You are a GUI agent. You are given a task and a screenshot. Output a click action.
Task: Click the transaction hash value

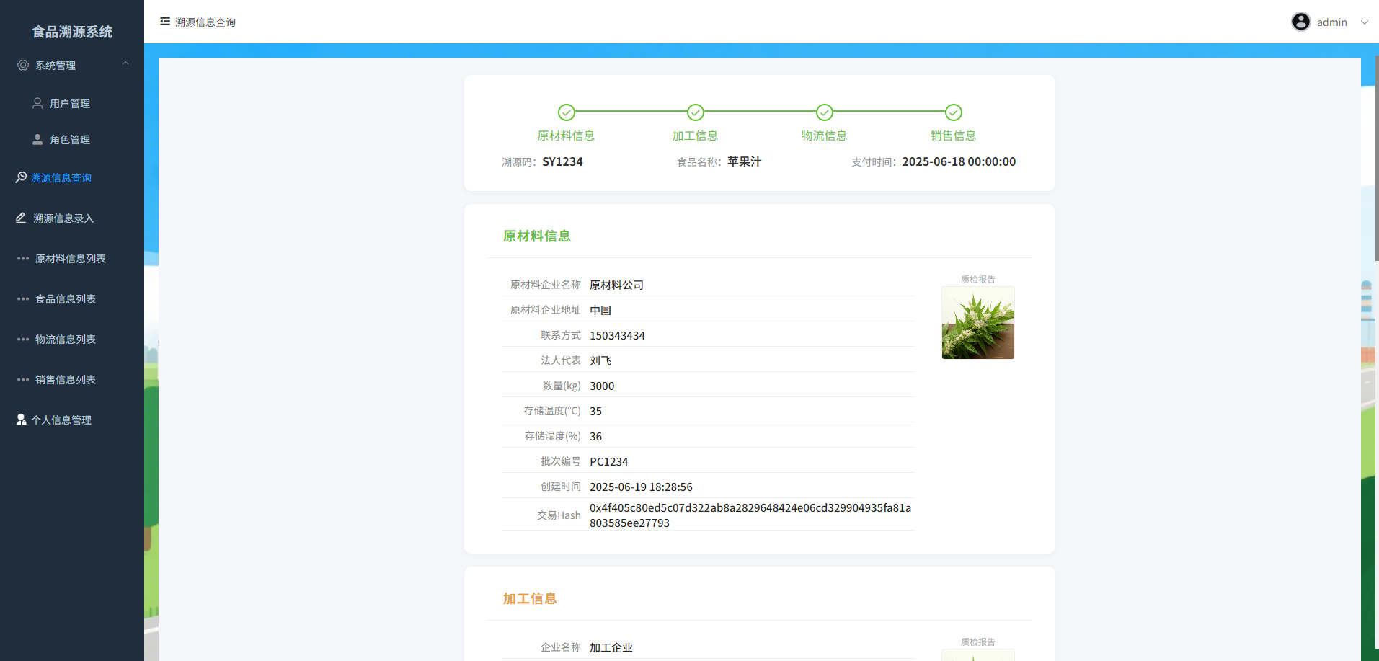coord(750,515)
